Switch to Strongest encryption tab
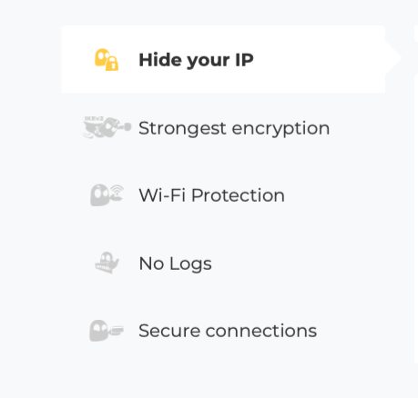This screenshot has height=398, width=418. point(223,127)
